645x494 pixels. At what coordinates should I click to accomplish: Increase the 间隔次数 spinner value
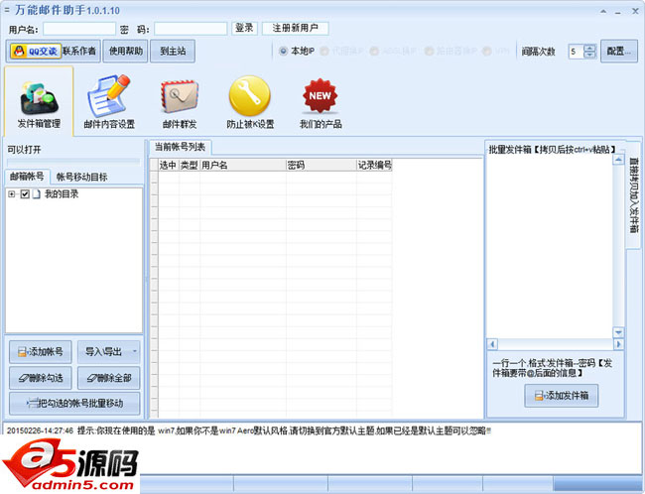pos(589,48)
